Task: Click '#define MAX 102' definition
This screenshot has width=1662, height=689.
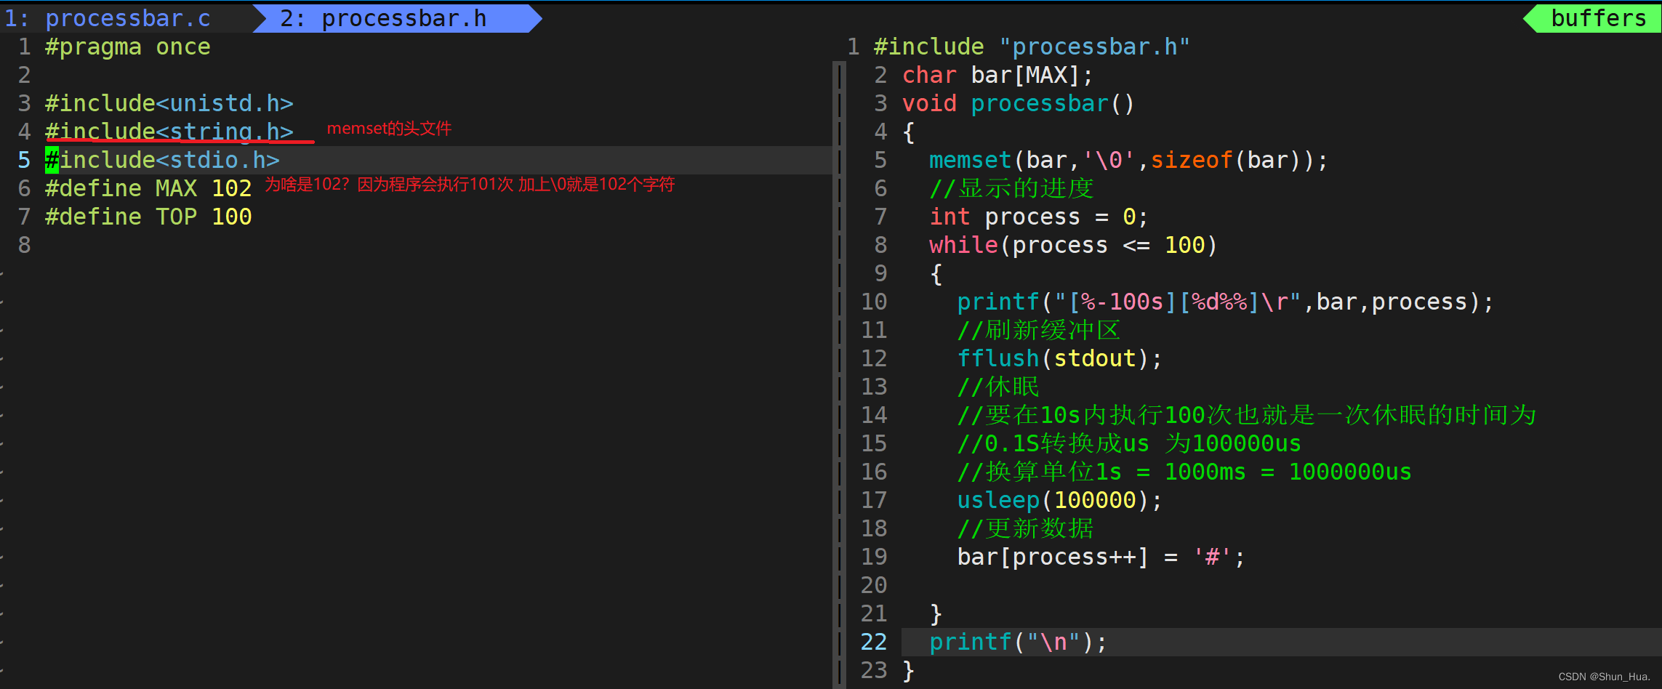Action: pyautogui.click(x=148, y=189)
